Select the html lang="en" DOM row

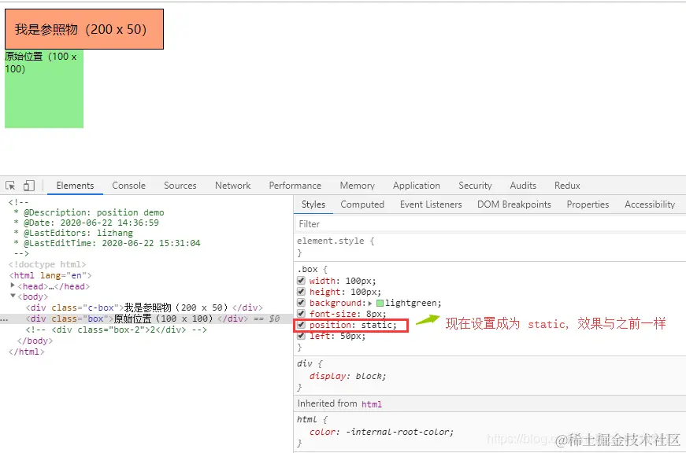(50, 275)
